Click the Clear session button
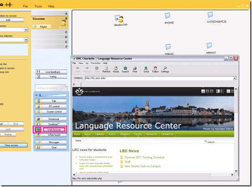 tap(14, 145)
